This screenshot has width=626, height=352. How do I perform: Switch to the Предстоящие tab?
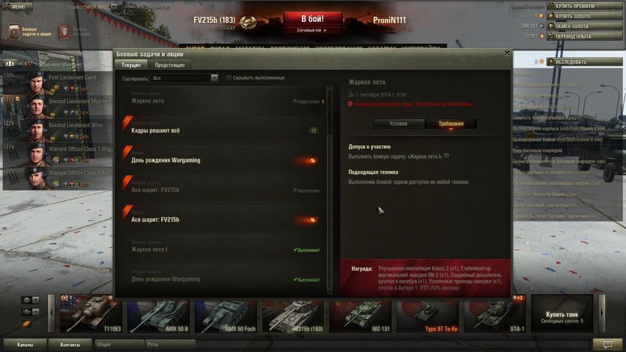click(170, 65)
